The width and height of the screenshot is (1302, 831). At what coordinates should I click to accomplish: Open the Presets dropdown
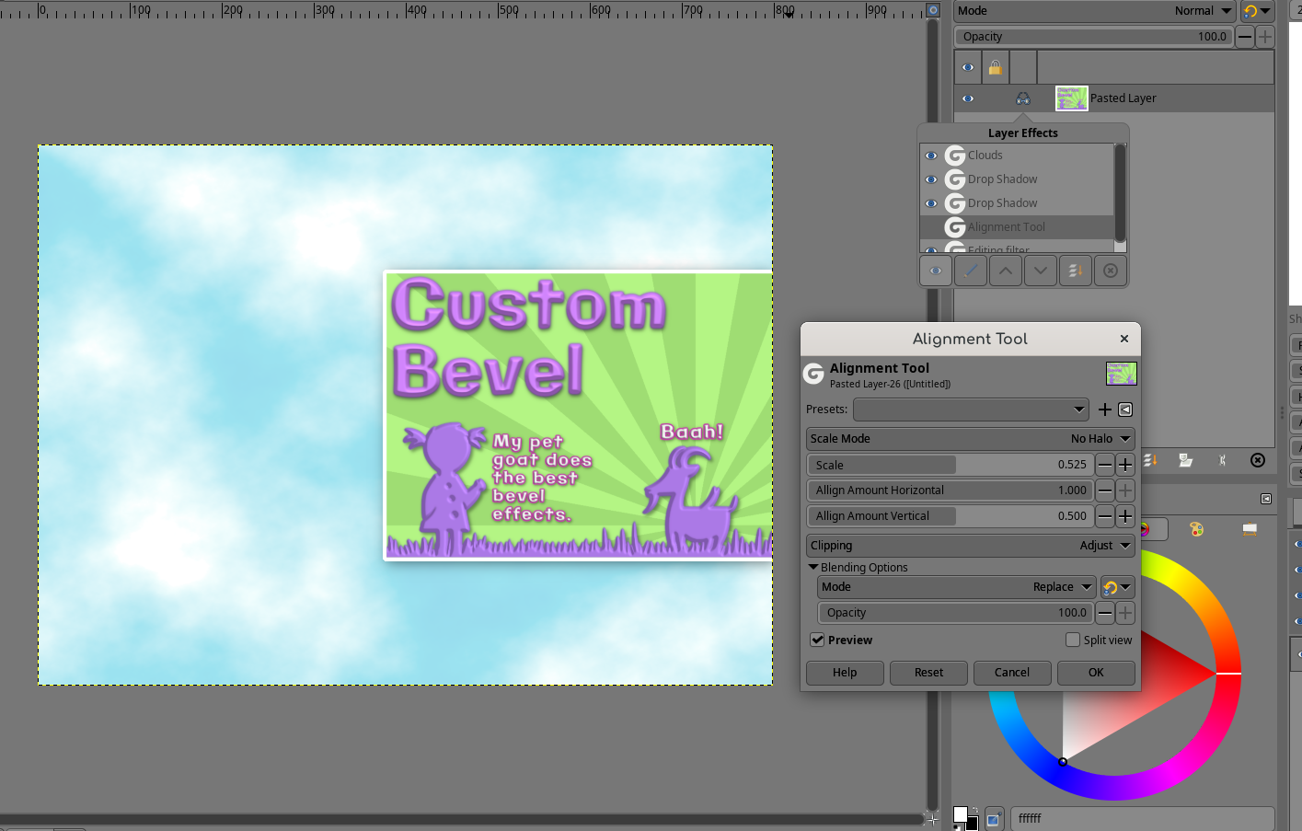pyautogui.click(x=971, y=410)
